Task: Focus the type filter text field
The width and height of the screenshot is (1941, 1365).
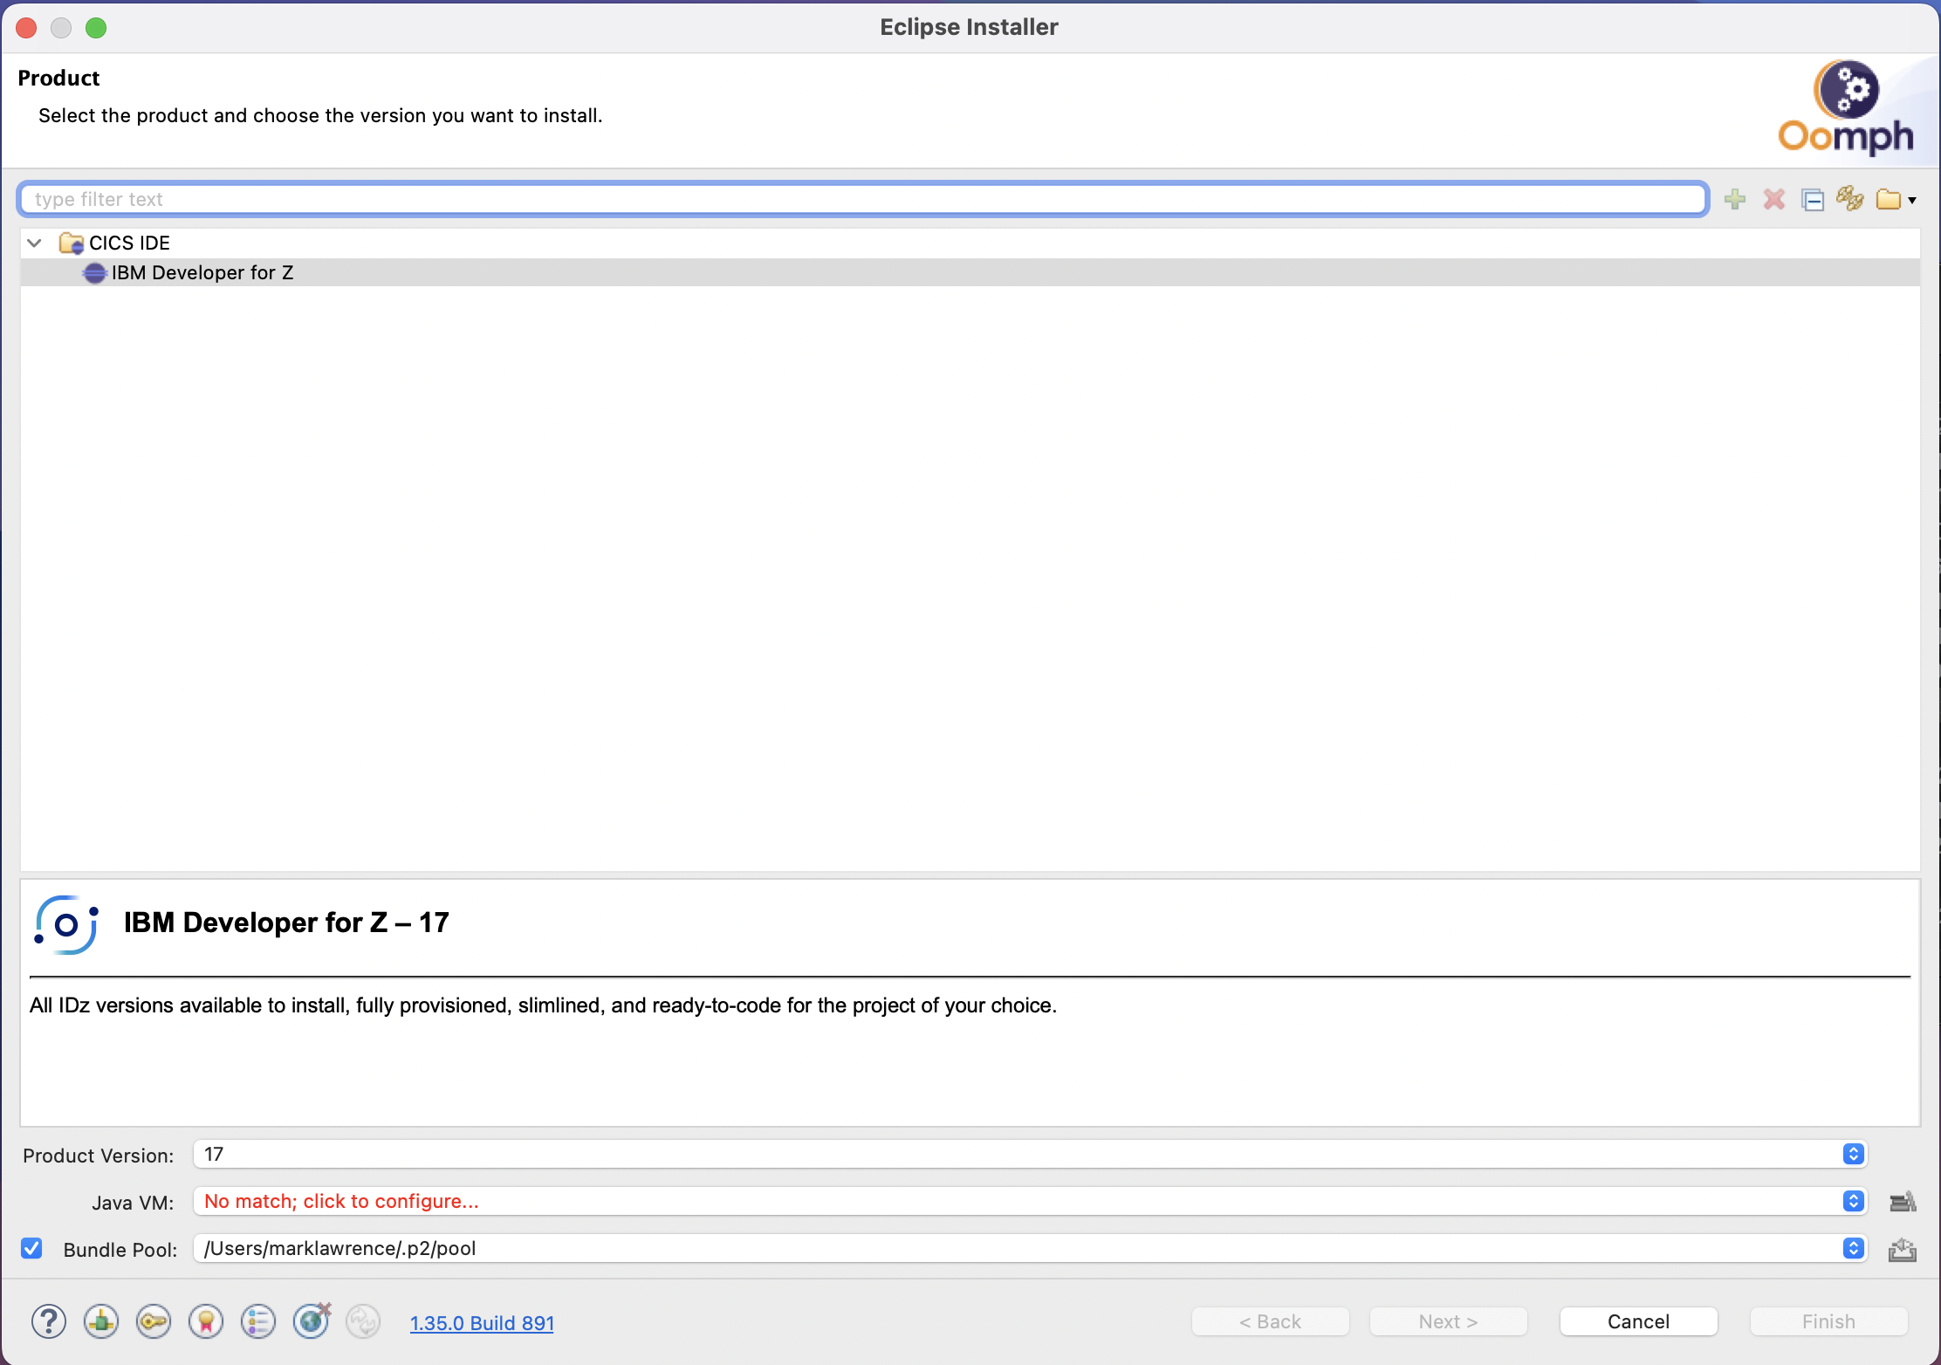Action: [x=862, y=199]
